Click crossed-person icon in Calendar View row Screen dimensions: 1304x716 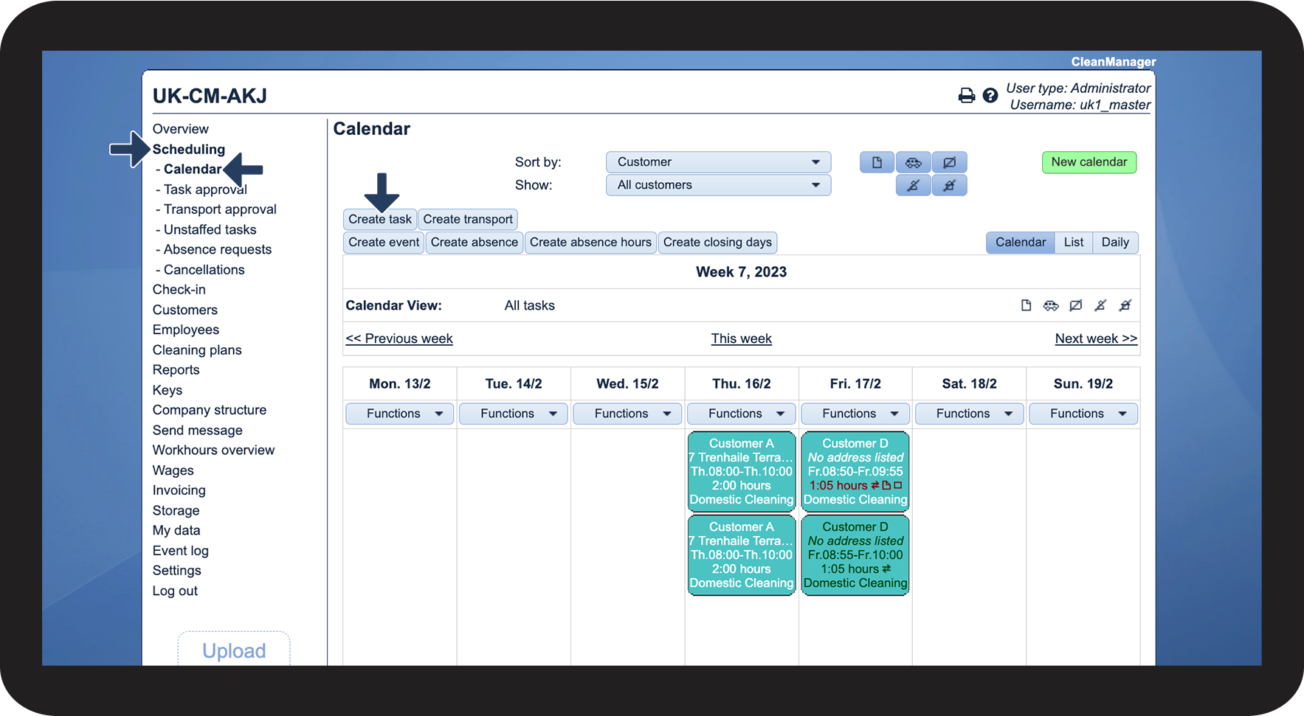point(1100,305)
